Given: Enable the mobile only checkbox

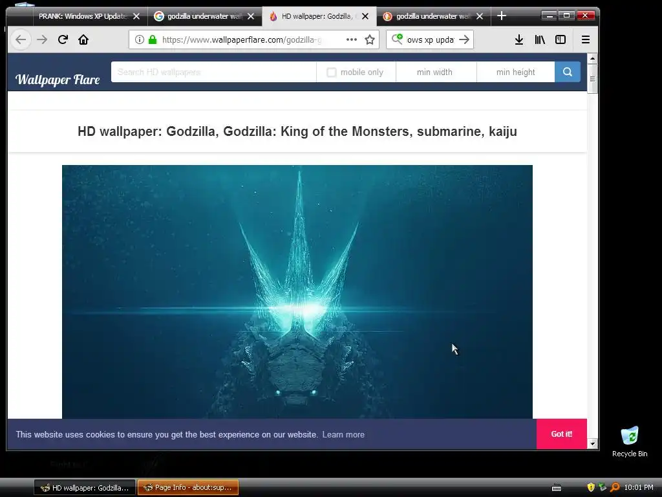Looking at the screenshot, I should point(332,72).
